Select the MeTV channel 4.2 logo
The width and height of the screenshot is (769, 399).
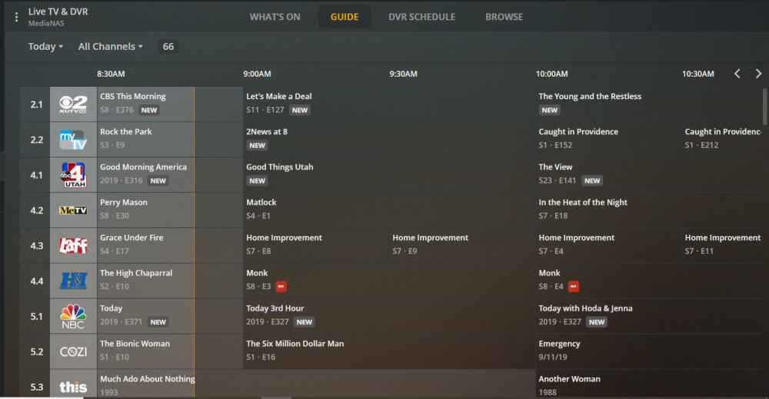click(73, 210)
